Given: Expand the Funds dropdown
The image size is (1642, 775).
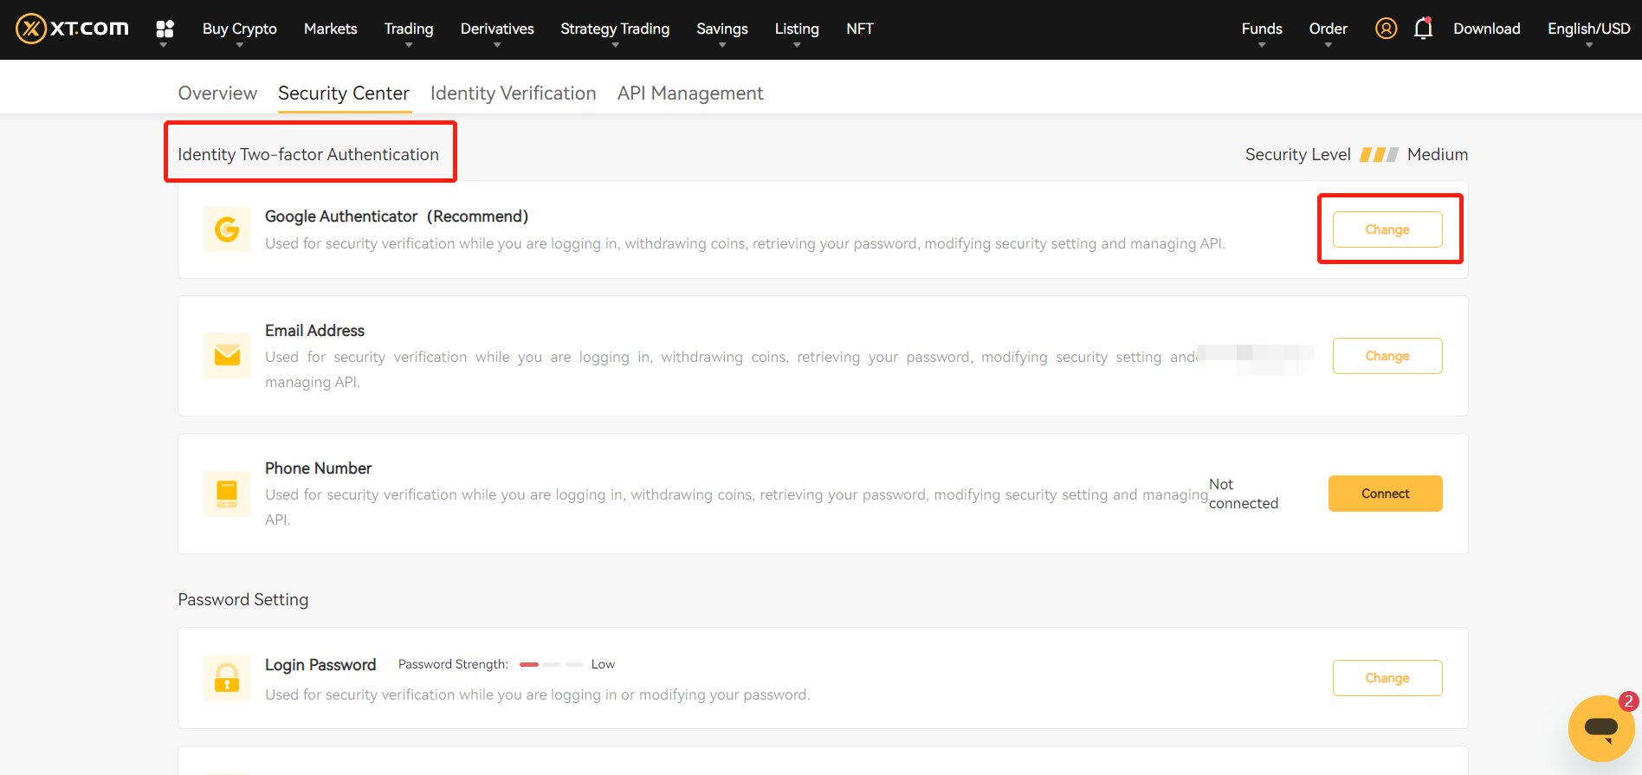Looking at the screenshot, I should pyautogui.click(x=1261, y=29).
